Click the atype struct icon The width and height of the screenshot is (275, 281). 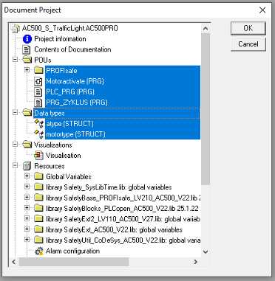39,124
